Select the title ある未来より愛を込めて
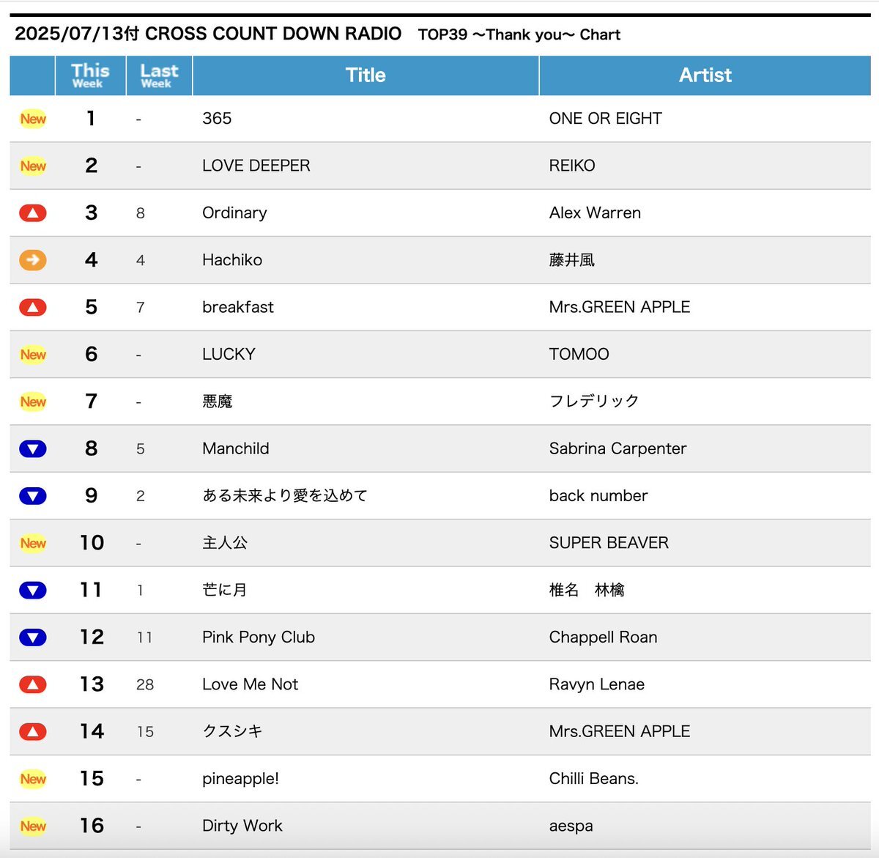This screenshot has width=879, height=858. pos(285,496)
